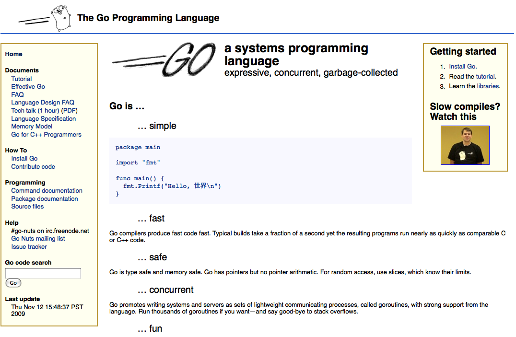Open the Home link in sidebar

pyautogui.click(x=14, y=54)
